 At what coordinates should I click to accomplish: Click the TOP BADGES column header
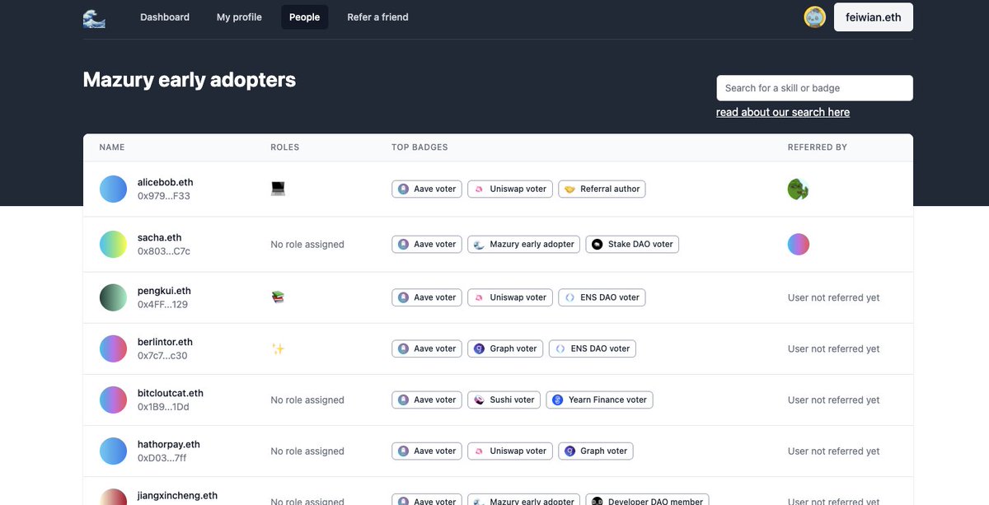[420, 147]
